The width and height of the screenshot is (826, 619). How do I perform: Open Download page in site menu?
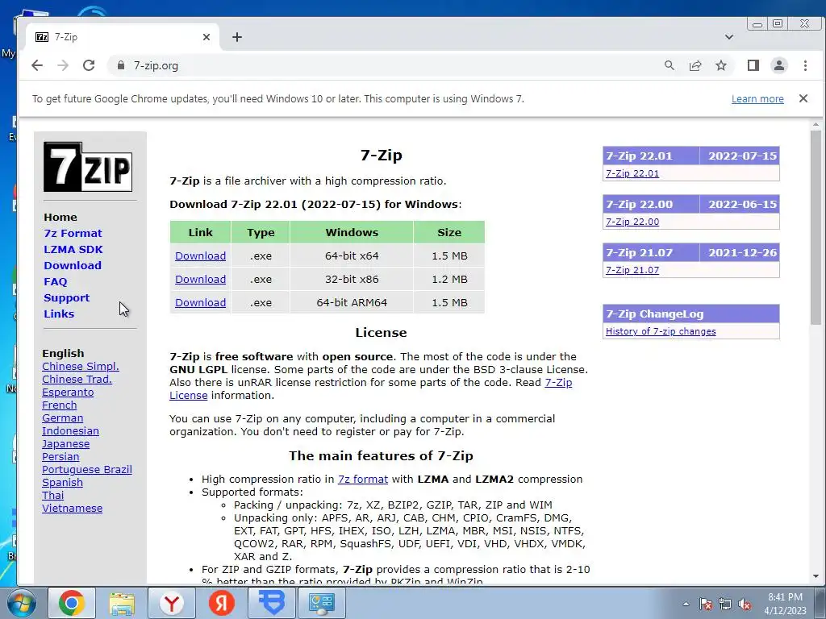tap(73, 266)
